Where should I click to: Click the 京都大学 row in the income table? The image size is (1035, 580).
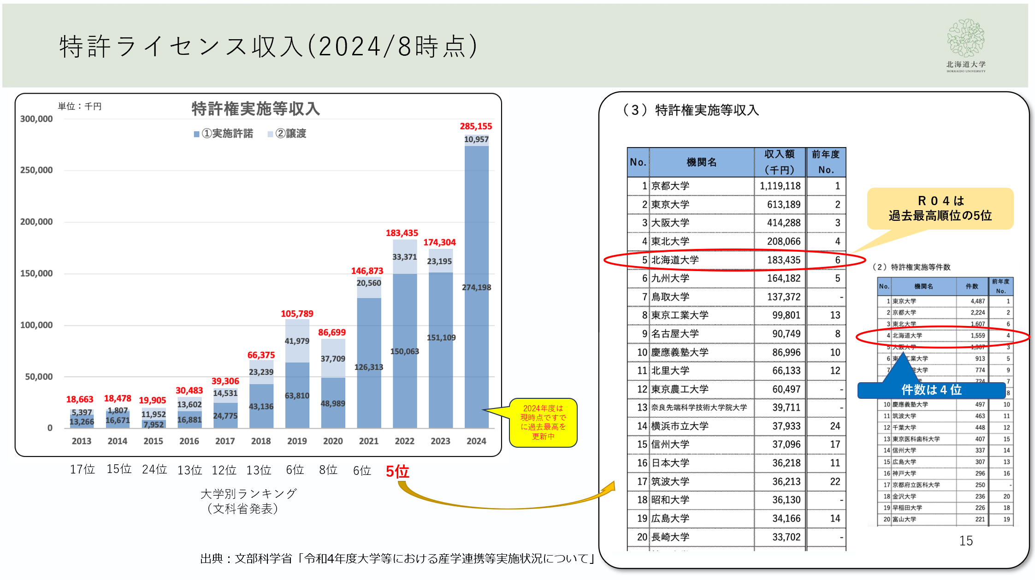click(x=736, y=186)
